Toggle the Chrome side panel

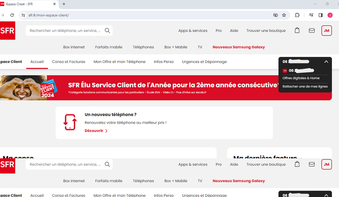tap(321, 15)
